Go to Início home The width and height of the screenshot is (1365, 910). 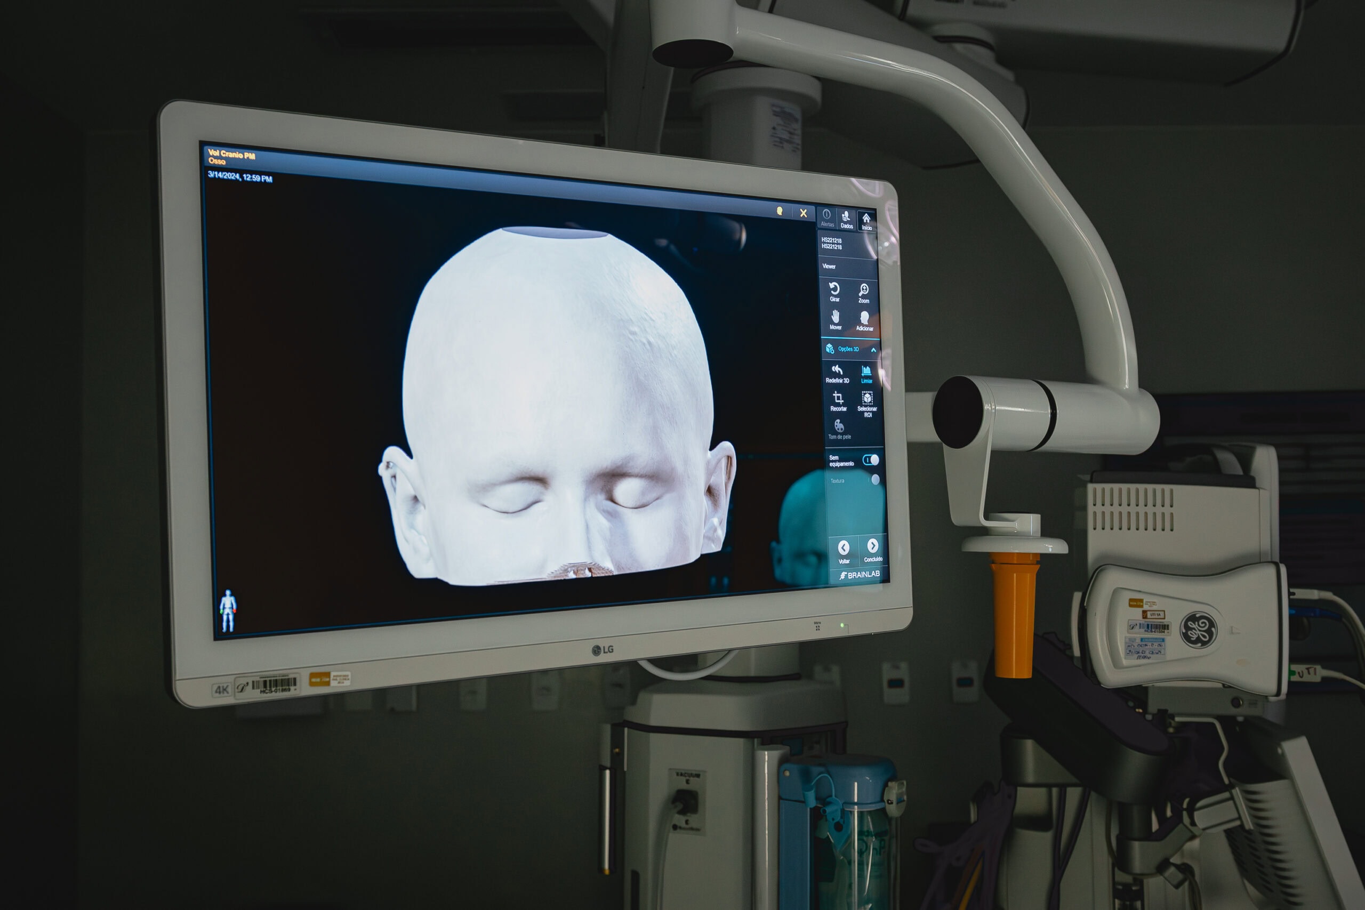[x=866, y=221]
